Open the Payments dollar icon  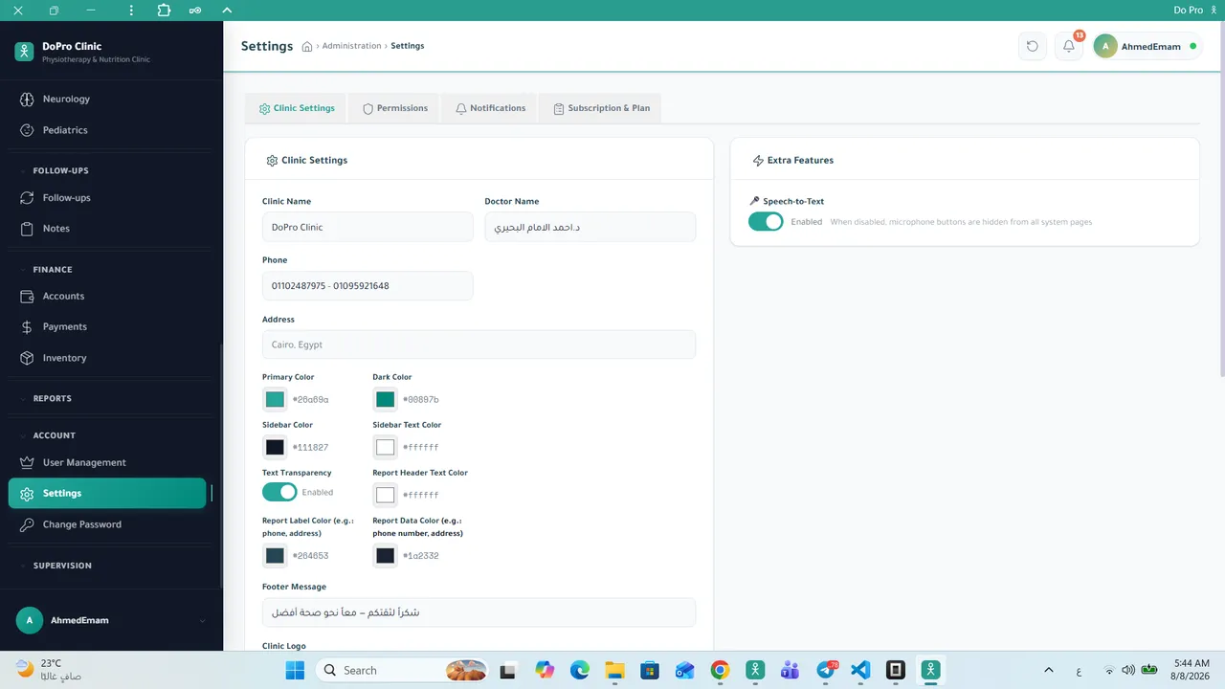point(26,327)
